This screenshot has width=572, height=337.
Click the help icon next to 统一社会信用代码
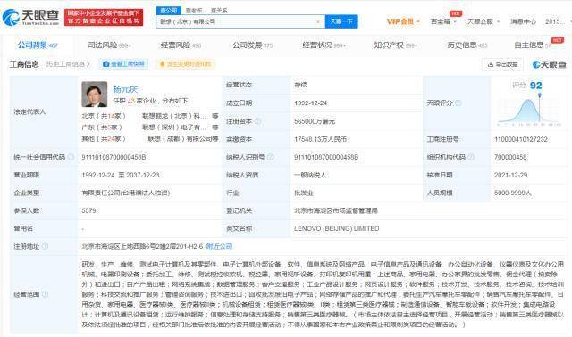click(71, 157)
